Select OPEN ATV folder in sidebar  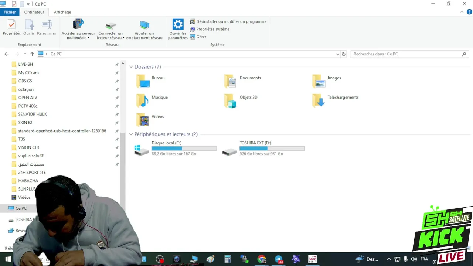click(28, 98)
